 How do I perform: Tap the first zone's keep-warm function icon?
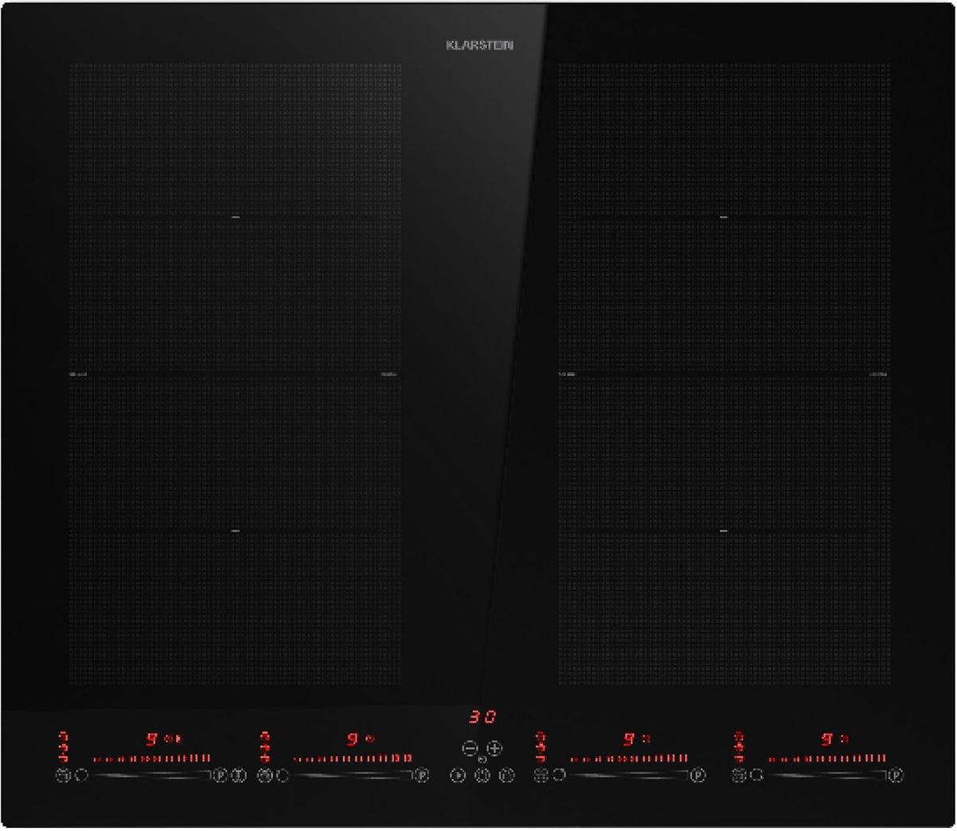coord(63,774)
